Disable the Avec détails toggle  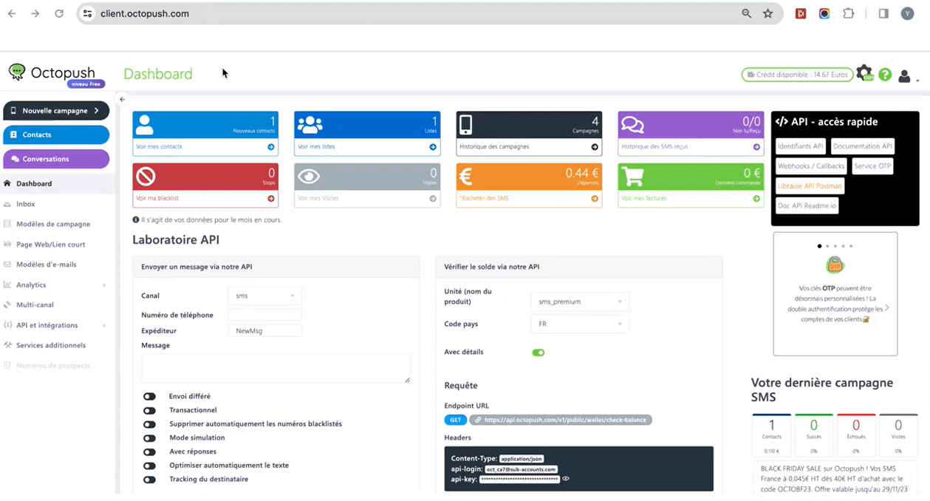[x=538, y=352]
